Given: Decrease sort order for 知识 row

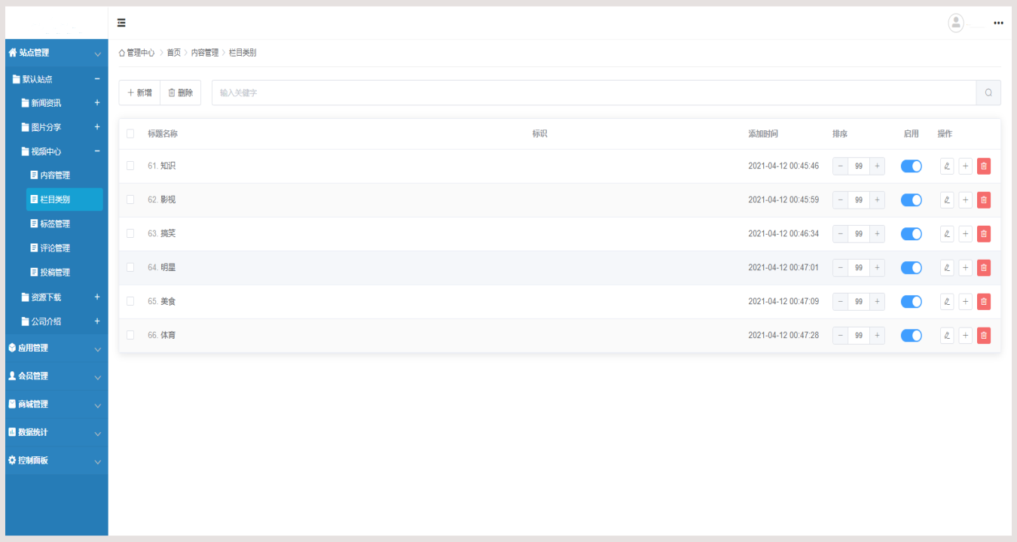Looking at the screenshot, I should 841,166.
